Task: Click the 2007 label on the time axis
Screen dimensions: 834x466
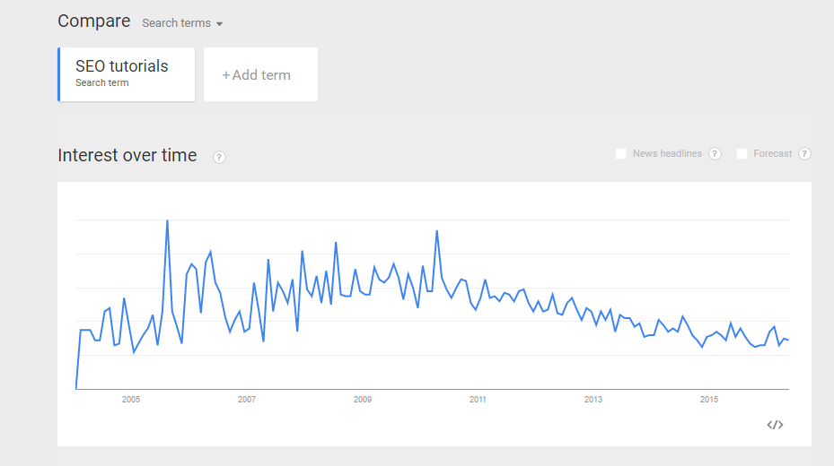Action: pos(247,399)
